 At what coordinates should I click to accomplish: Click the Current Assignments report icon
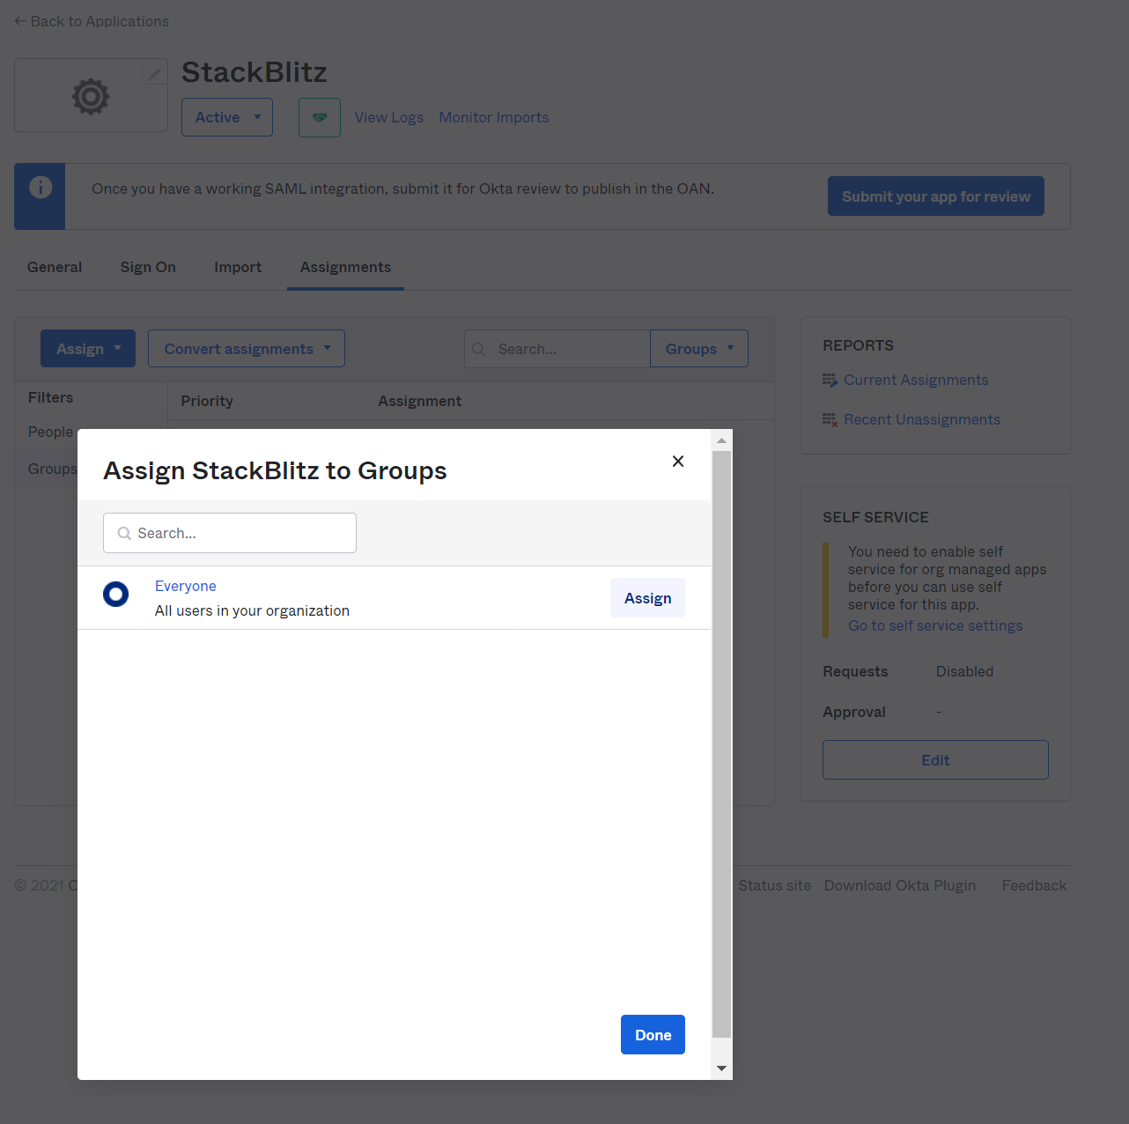tap(829, 380)
